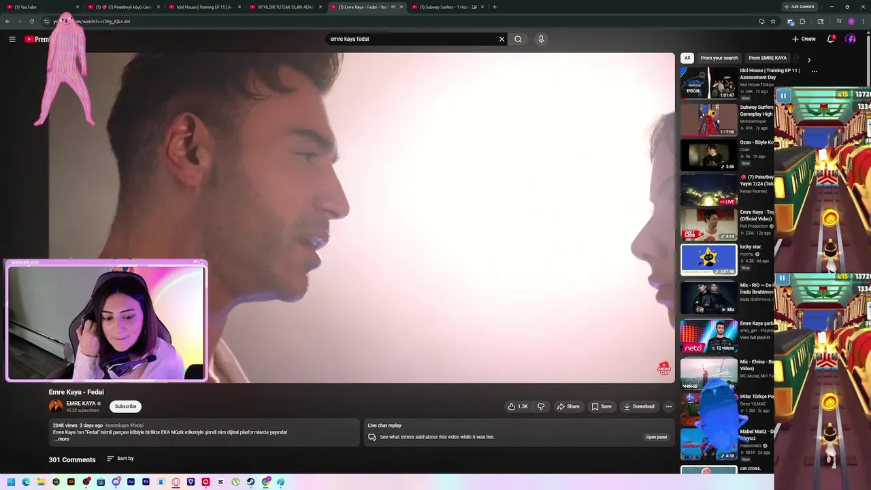Select the All filter chip
The height and width of the screenshot is (490, 871).
687,58
